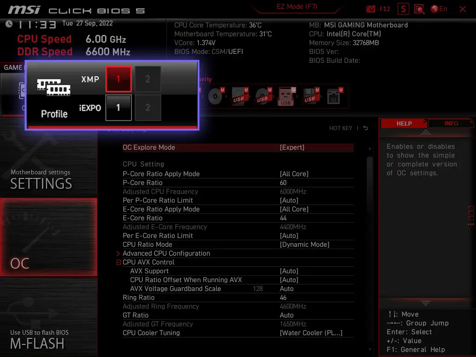Image resolution: width=476 pixels, height=357 pixels.
Task: Switch to the INFO tab
Action: click(450, 123)
